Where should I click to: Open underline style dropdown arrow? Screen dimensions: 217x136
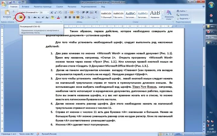pyautogui.click(x=32, y=17)
